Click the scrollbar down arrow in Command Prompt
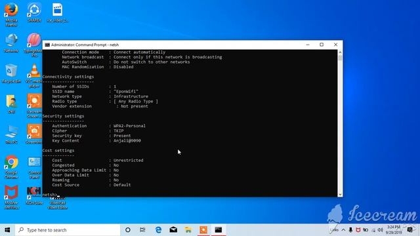Screen dimensions: 420x236 click(x=340, y=195)
